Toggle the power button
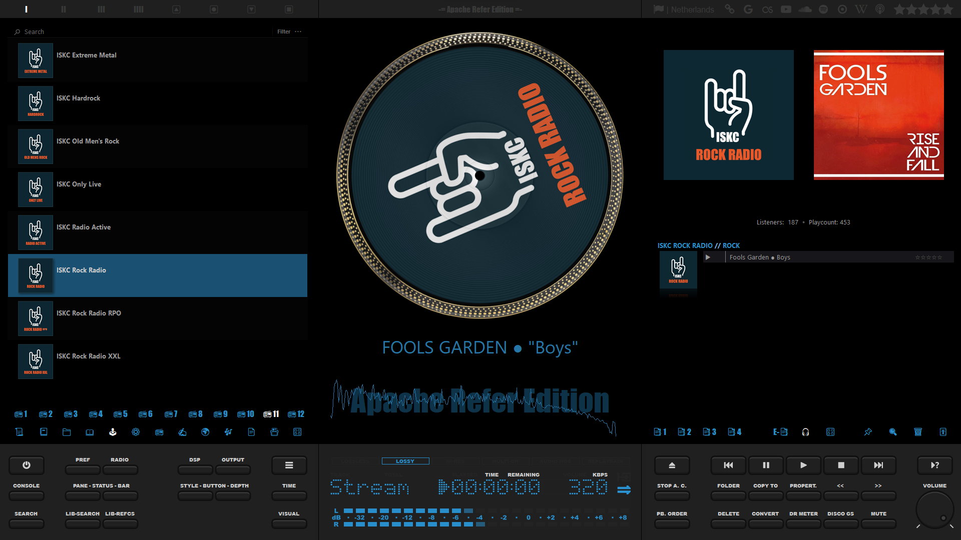The image size is (961, 540). (27, 465)
